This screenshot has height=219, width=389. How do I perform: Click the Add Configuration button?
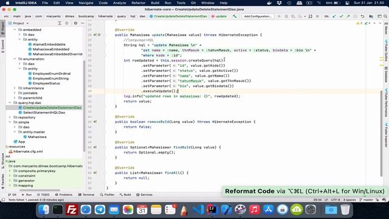[x=258, y=16]
